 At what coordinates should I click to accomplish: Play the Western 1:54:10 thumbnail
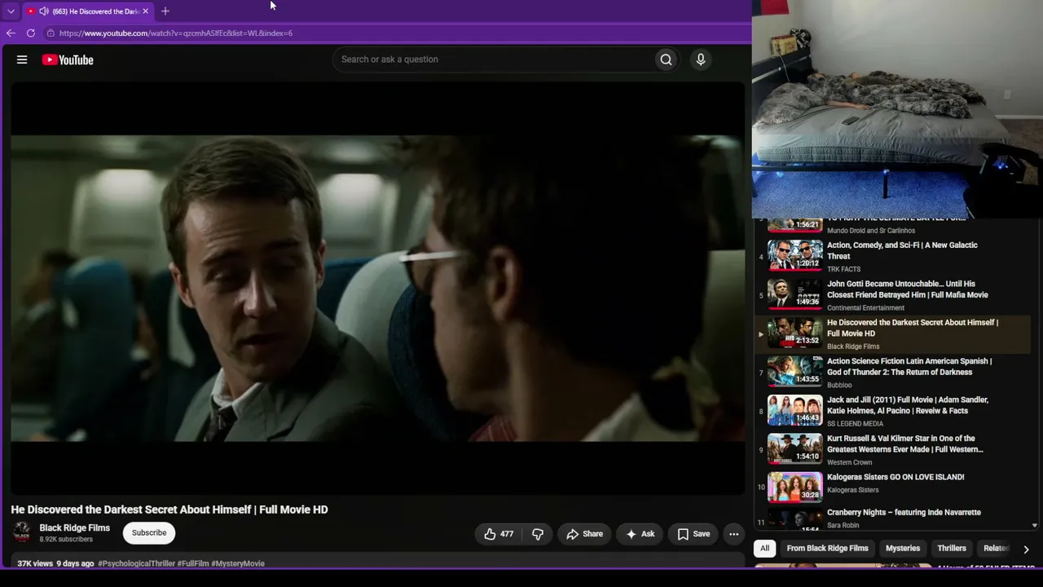coord(794,448)
